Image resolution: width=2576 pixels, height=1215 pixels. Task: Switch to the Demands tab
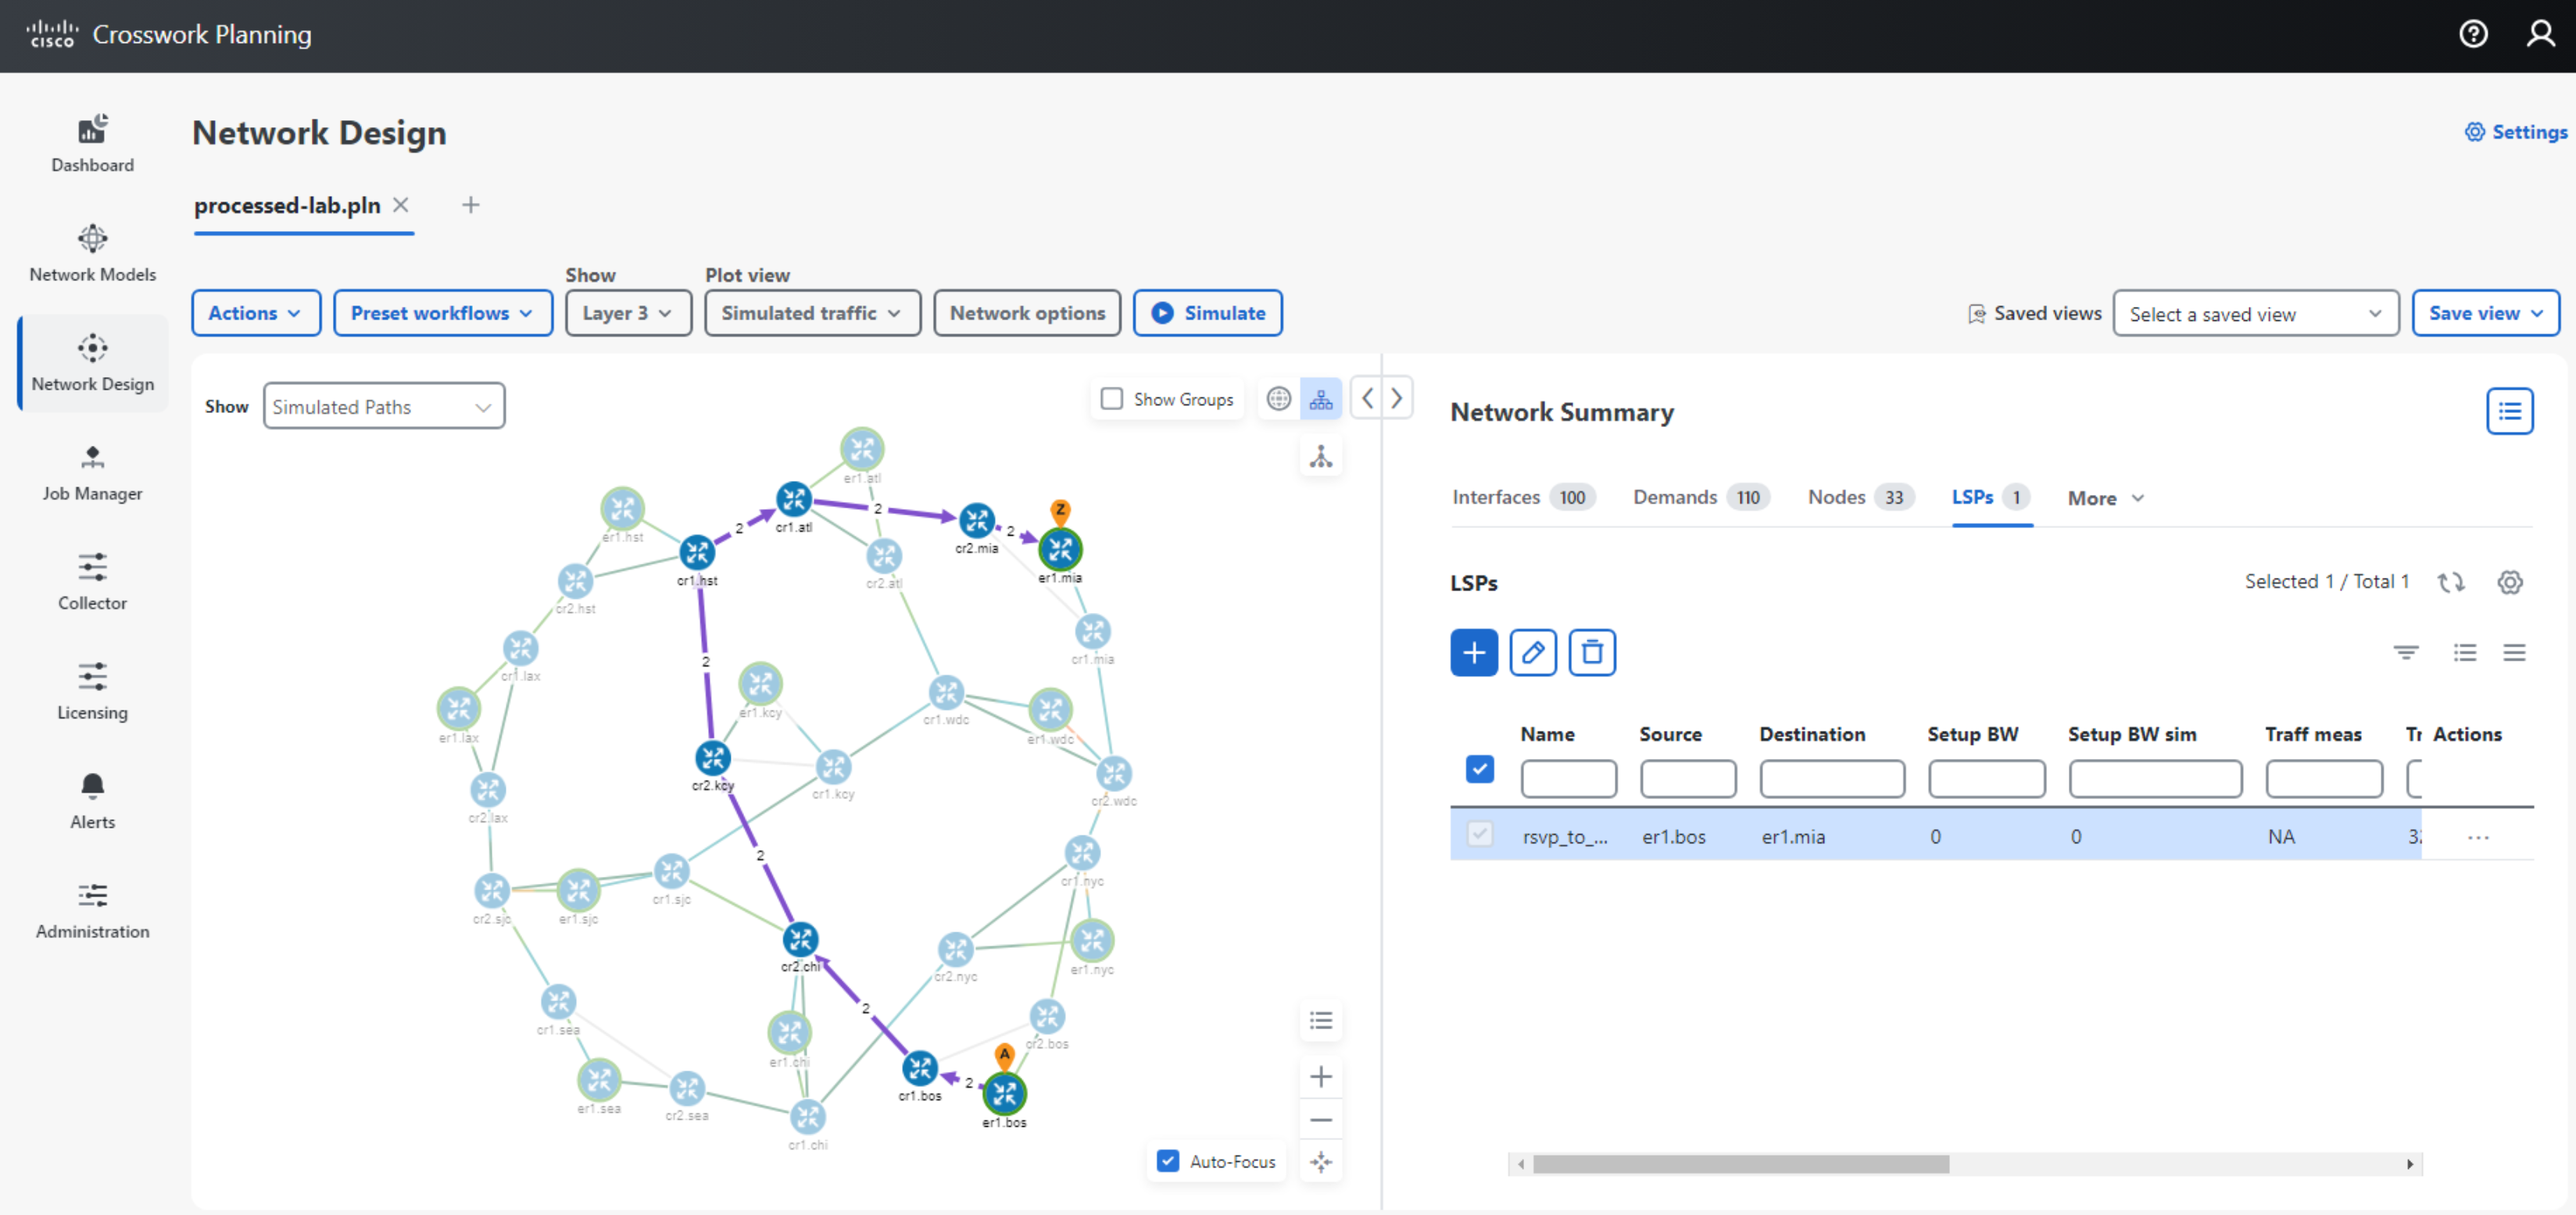[x=1701, y=497]
